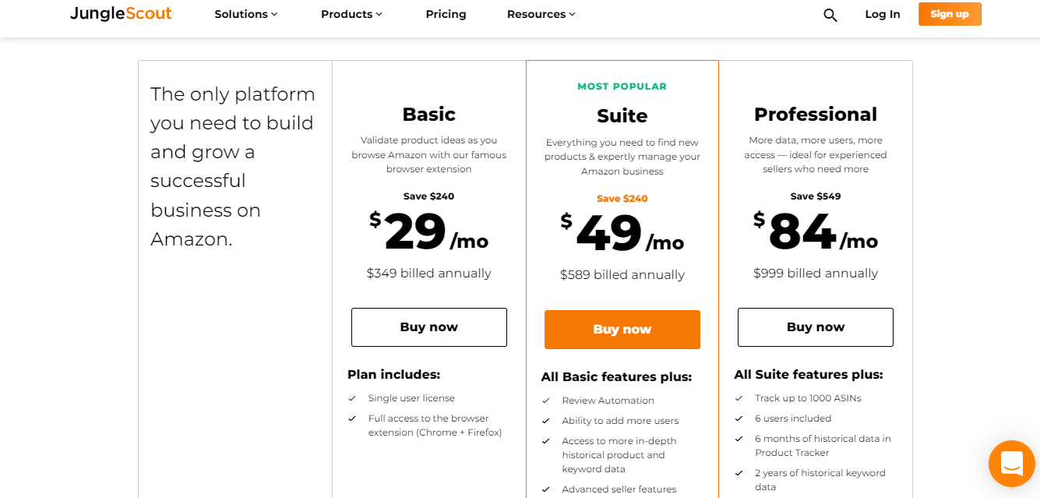This screenshot has height=498, width=1040.
Task: Go to the JungleScout logo homepage
Action: [x=121, y=14]
